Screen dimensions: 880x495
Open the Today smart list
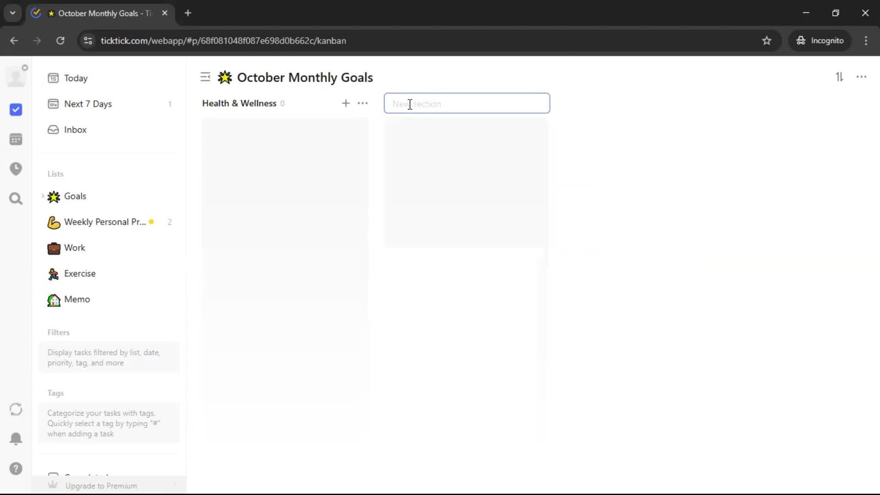click(76, 78)
